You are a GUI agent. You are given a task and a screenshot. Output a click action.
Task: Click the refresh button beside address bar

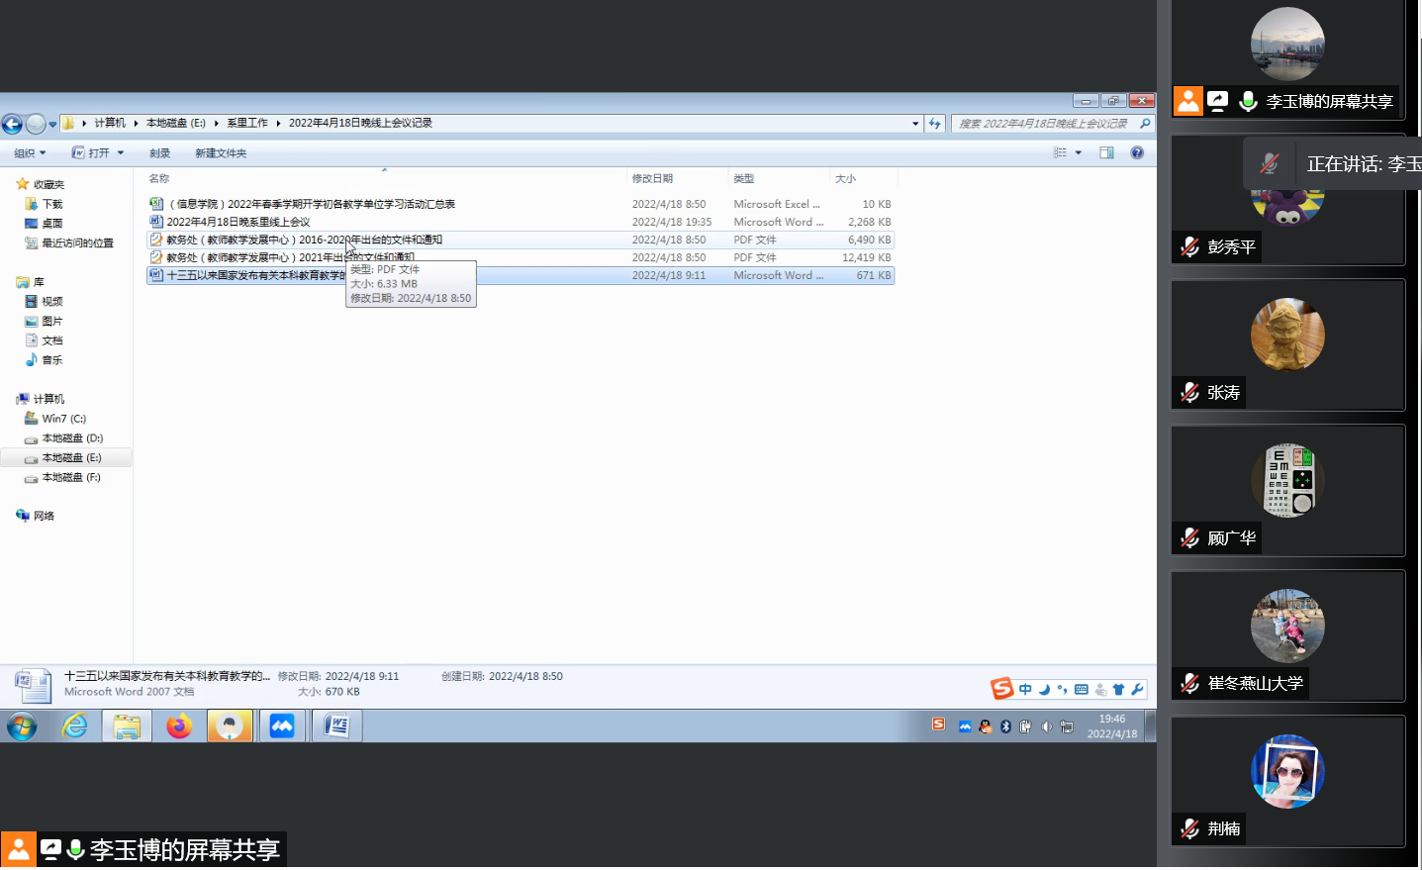pyautogui.click(x=935, y=124)
